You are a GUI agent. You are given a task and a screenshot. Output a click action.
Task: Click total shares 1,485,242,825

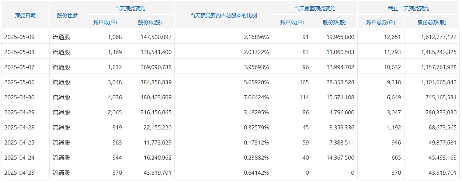point(439,52)
